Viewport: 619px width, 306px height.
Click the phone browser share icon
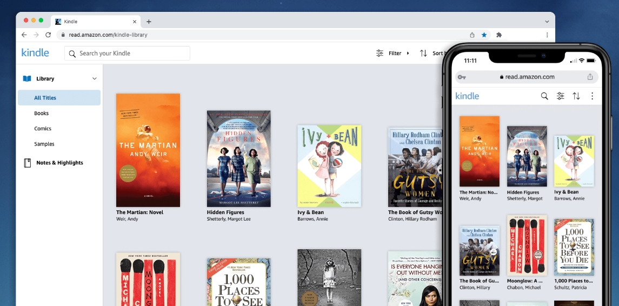tap(590, 77)
